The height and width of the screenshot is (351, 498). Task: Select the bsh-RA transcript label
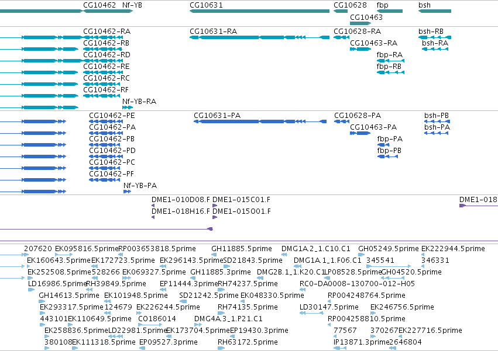coord(435,43)
